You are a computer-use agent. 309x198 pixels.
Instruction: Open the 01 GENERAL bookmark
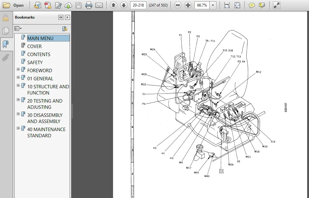40,78
